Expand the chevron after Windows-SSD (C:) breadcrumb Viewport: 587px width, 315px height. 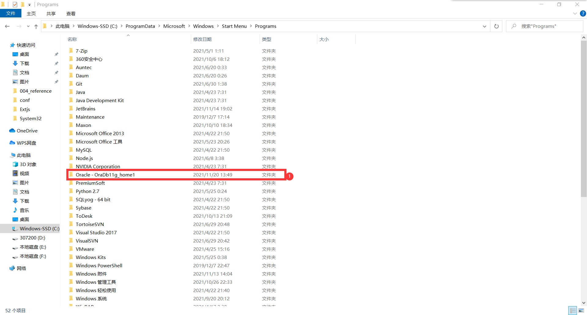point(122,26)
